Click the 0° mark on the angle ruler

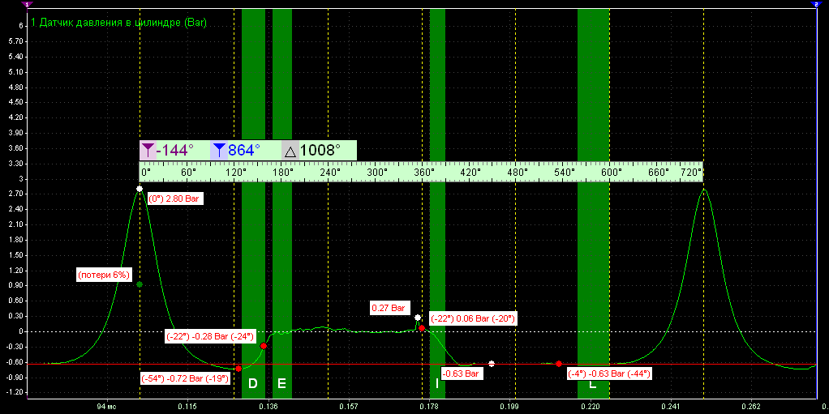click(x=146, y=173)
